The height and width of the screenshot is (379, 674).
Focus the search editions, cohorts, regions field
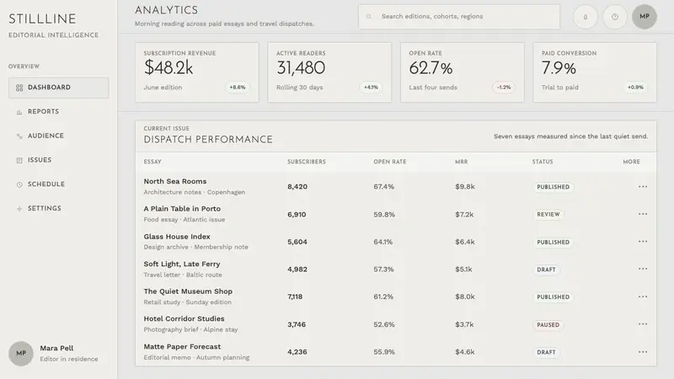tap(459, 17)
